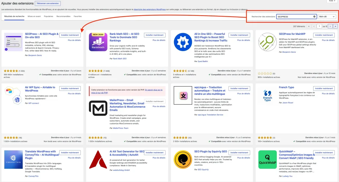This screenshot has width=339, height=182.
Task: Open the Mot-clé search type dropdown
Action: click(327, 17)
